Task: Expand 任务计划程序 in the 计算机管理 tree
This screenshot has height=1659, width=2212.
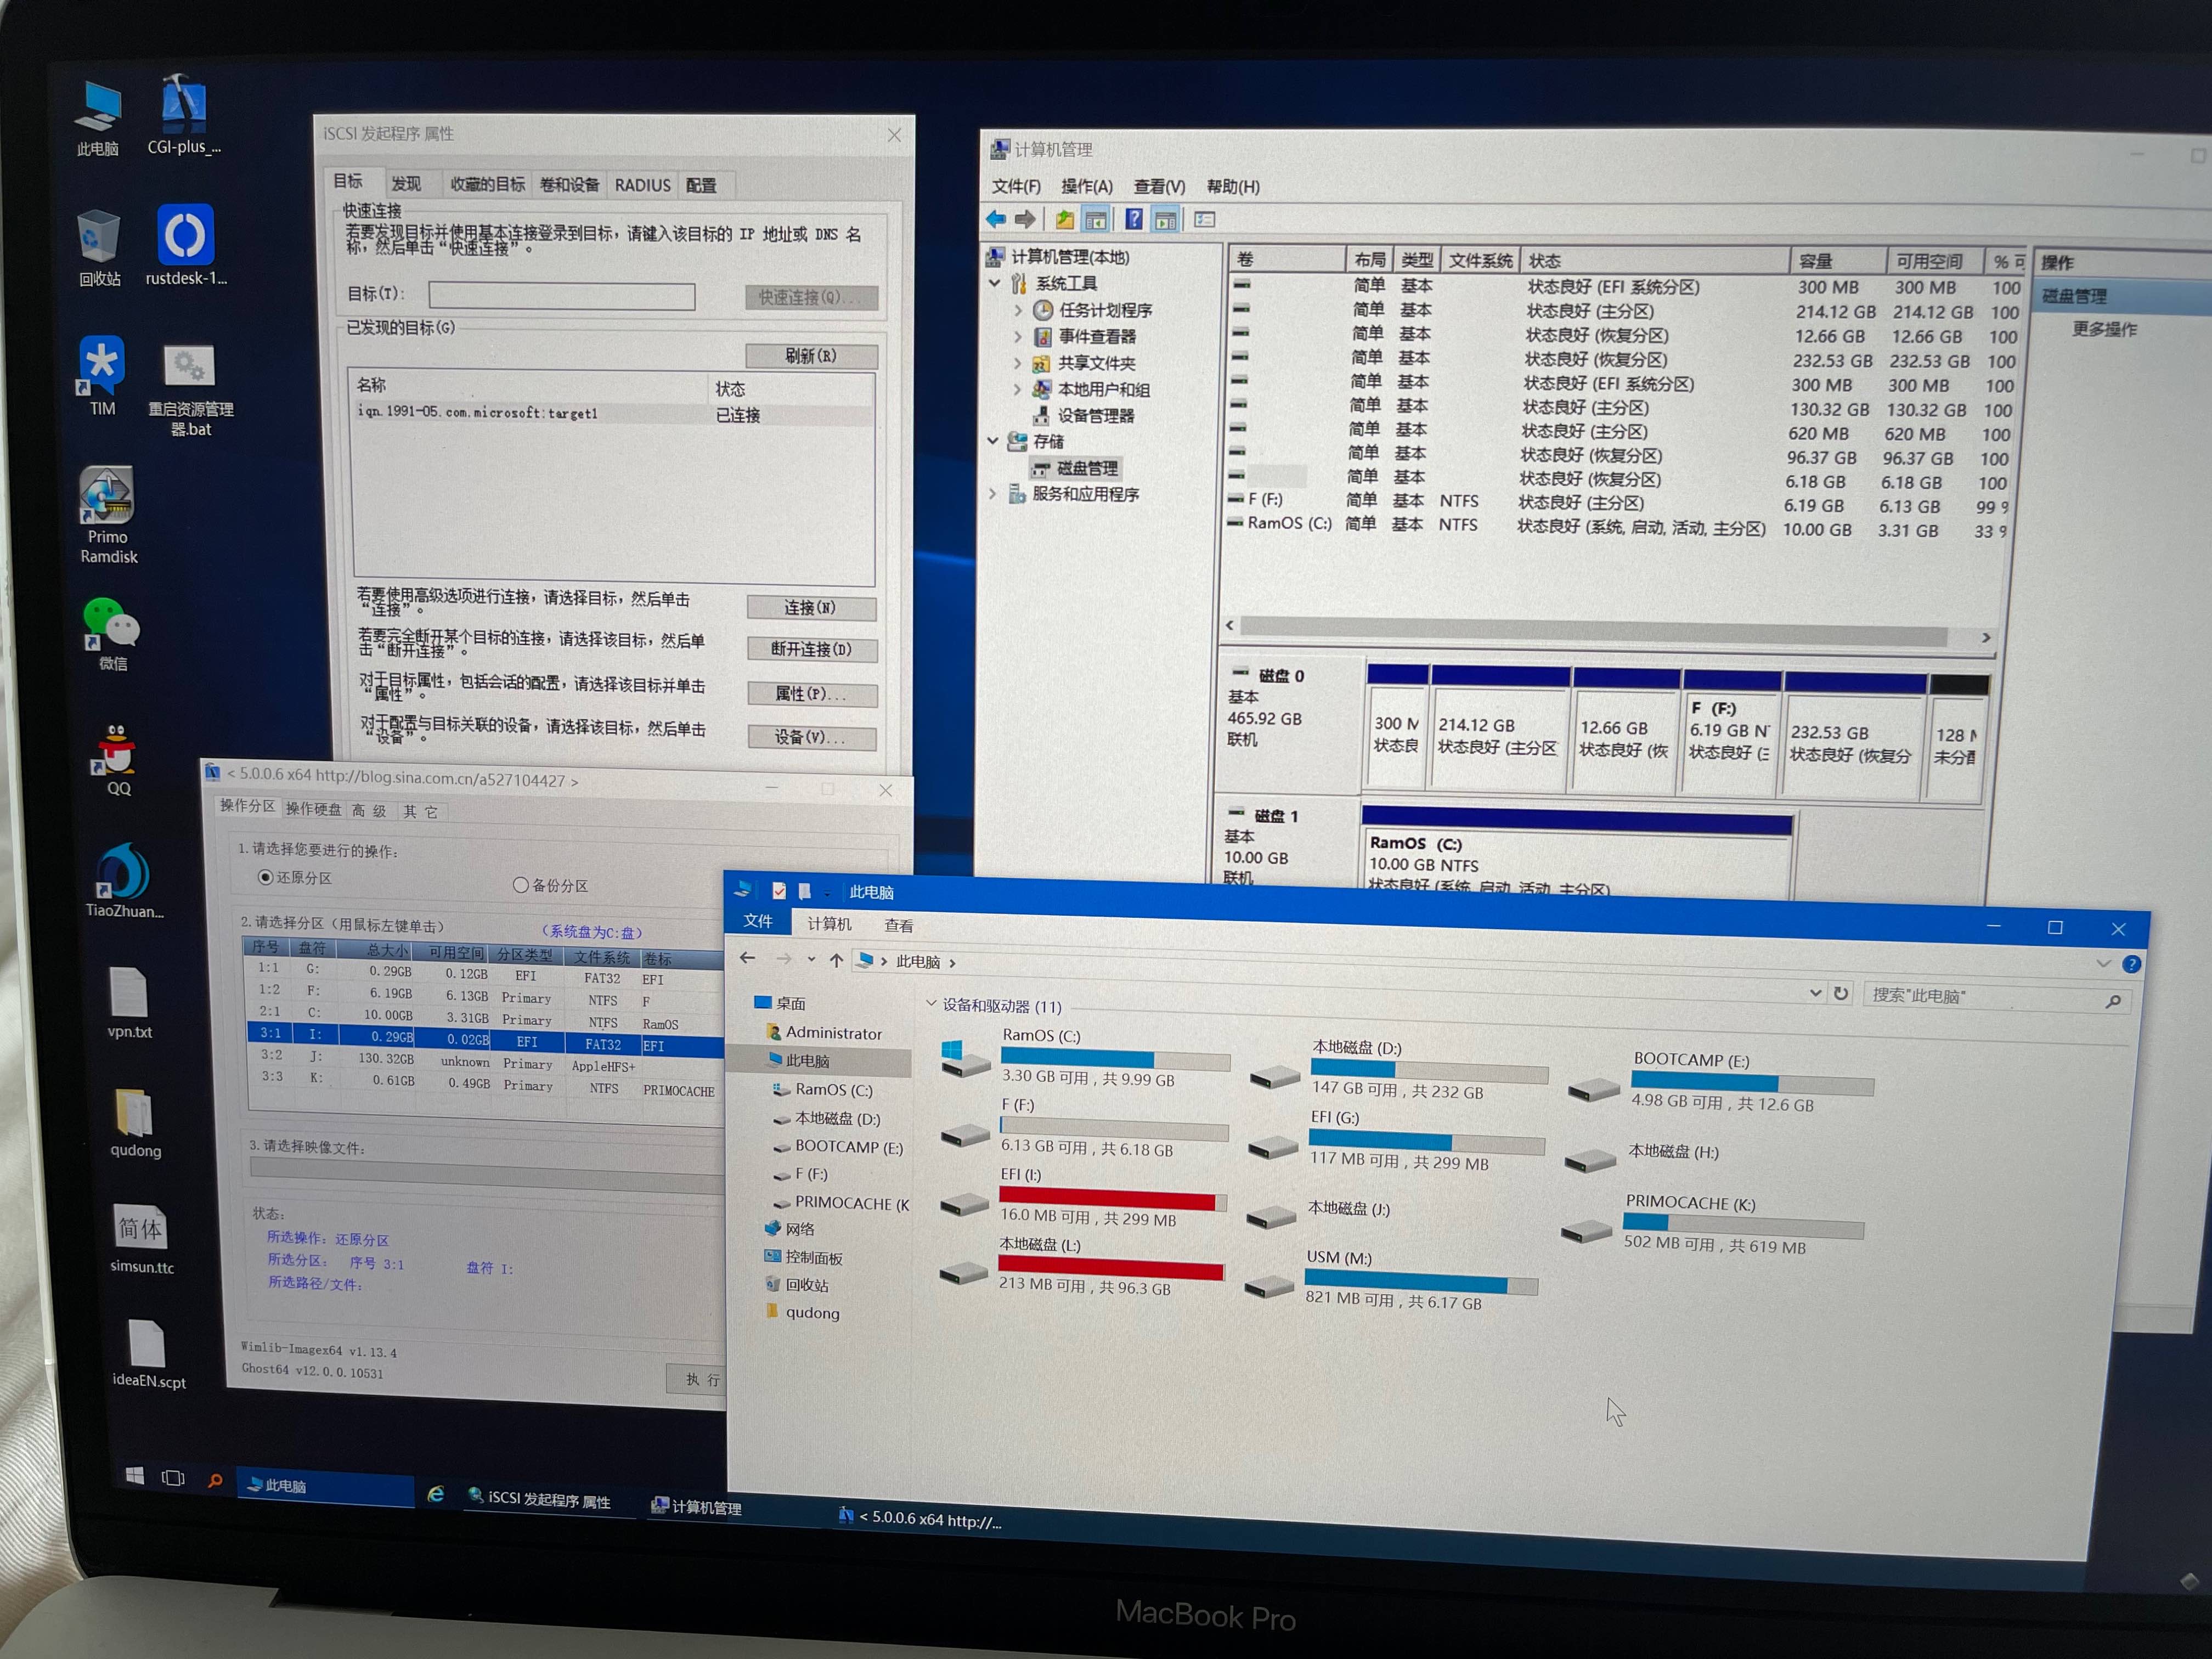Action: [x=1018, y=310]
